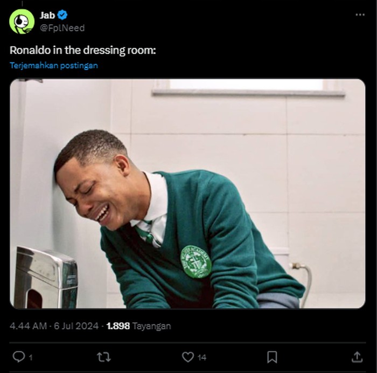Open the three-dot more options menu
Image resolution: width=377 pixels, height=373 pixels.
click(x=360, y=15)
